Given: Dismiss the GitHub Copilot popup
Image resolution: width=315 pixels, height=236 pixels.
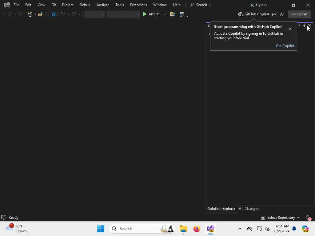Looking at the screenshot, I should [x=290, y=29].
